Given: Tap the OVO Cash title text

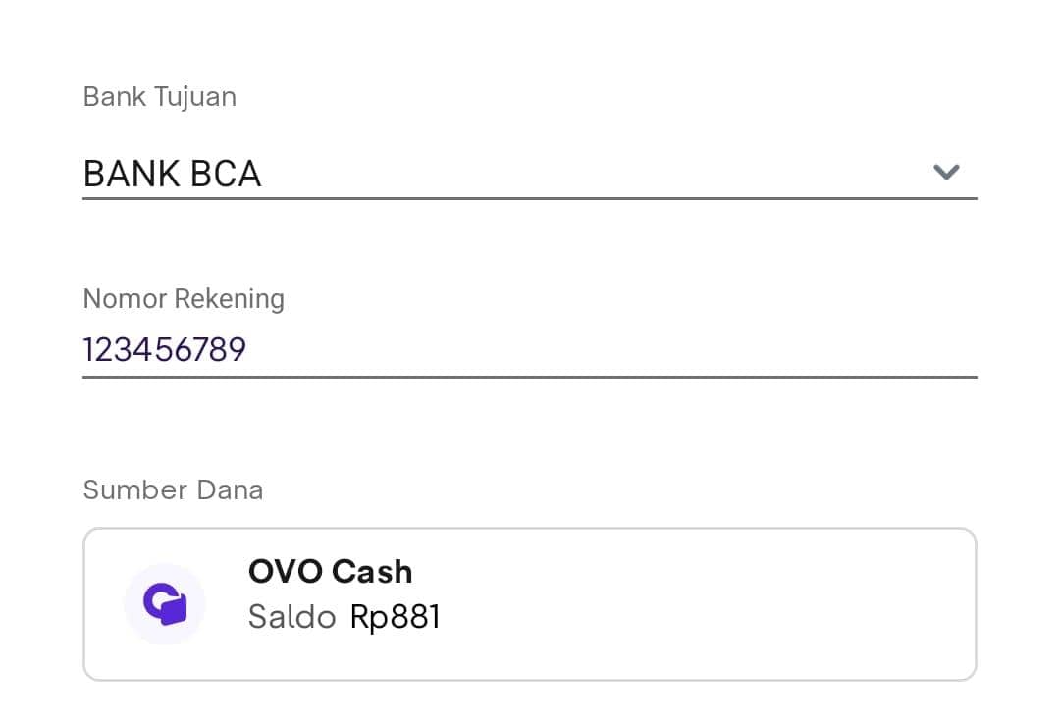Looking at the screenshot, I should 330,571.
